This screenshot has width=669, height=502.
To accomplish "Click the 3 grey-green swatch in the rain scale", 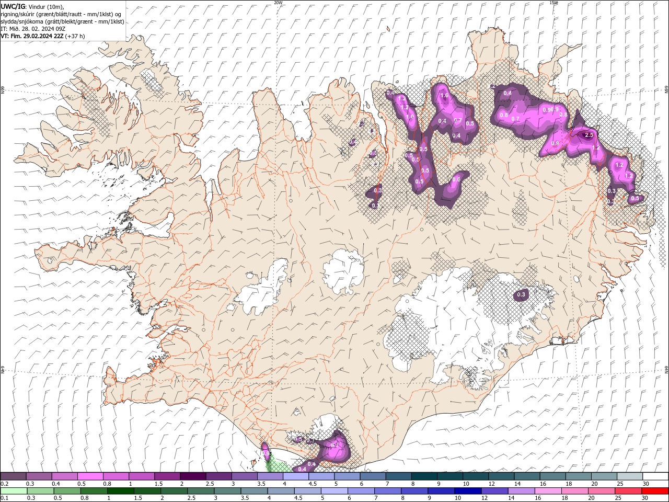I will 227,491.
